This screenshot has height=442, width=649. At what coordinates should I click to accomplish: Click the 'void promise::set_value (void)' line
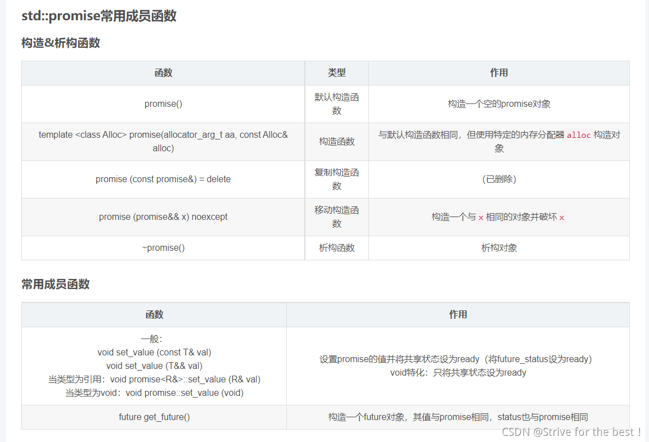184,393
